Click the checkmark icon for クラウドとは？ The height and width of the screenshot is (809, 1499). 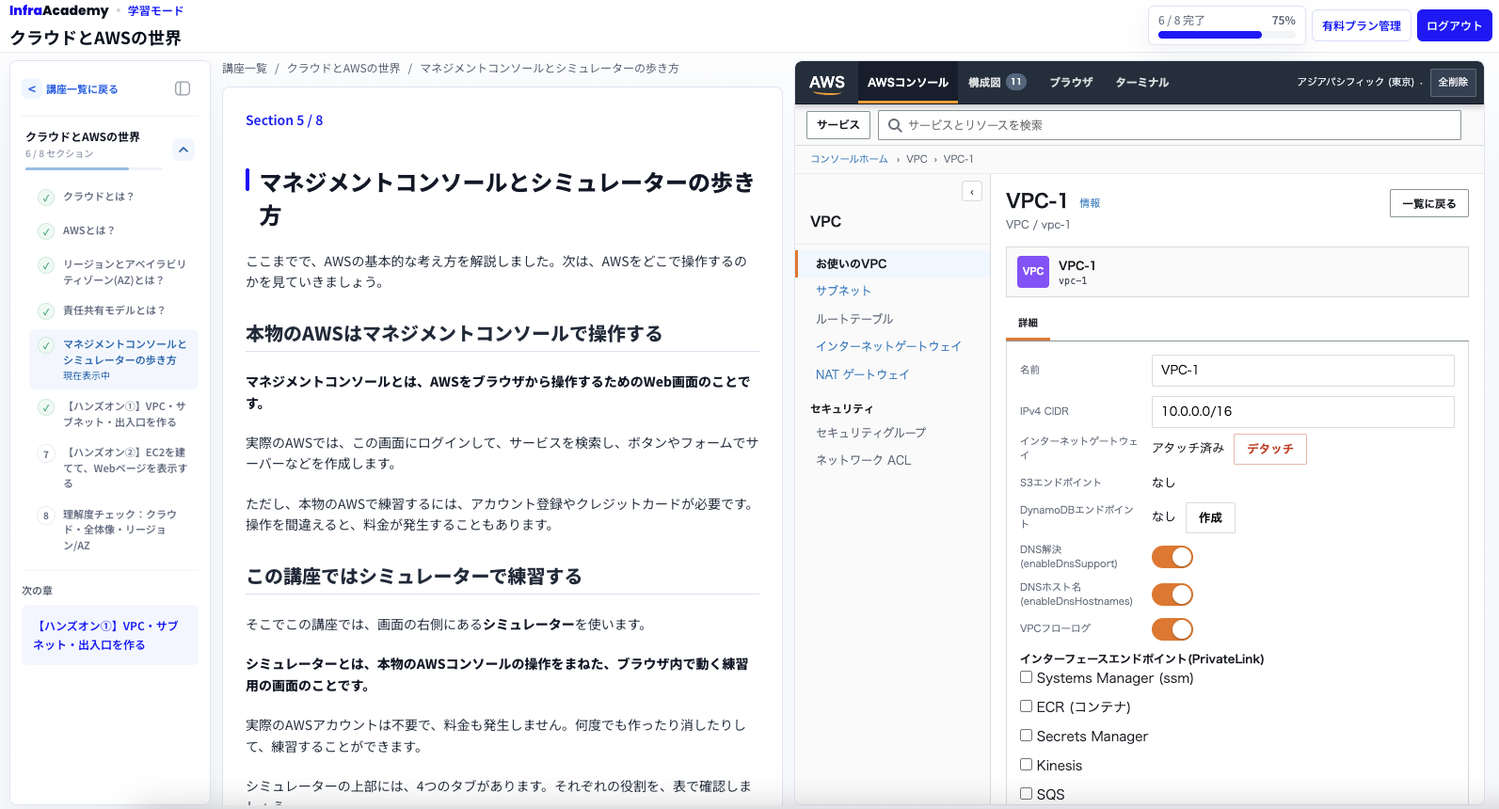point(45,198)
